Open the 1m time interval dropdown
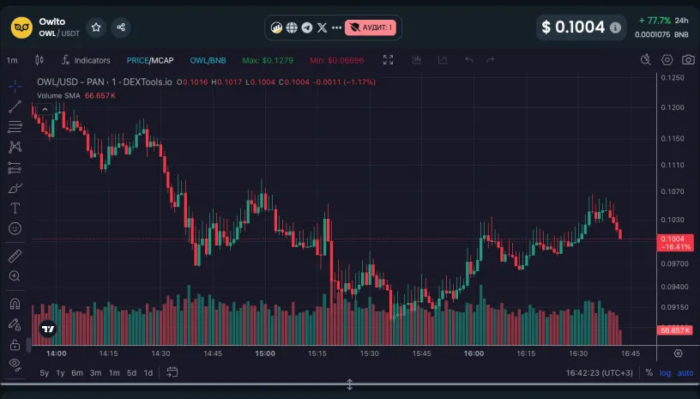Screen dimensions: 700x399 coord(12,60)
